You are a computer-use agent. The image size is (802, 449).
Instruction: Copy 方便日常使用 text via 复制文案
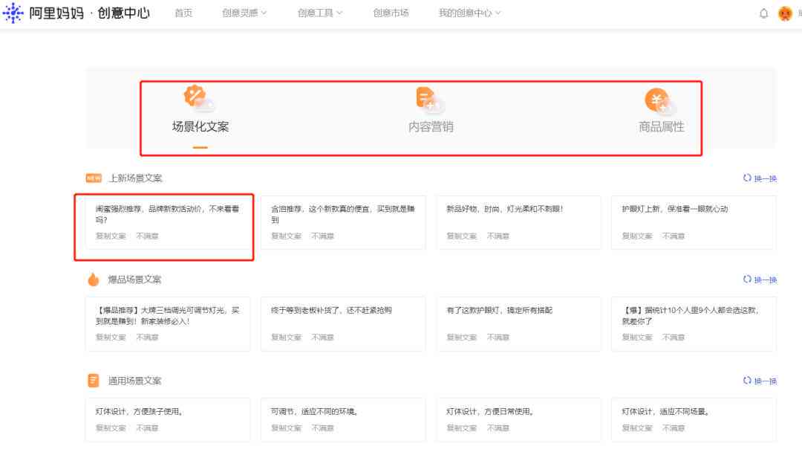(x=461, y=428)
